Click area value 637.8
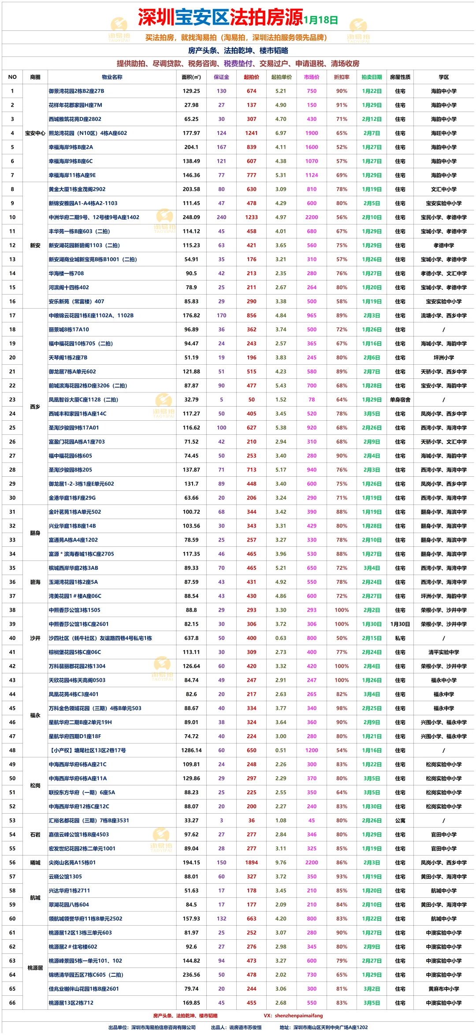 point(191,638)
